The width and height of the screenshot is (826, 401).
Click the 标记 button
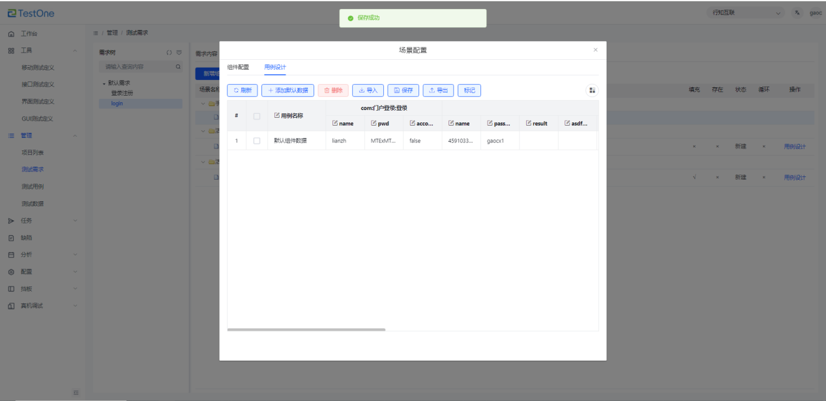pos(469,90)
